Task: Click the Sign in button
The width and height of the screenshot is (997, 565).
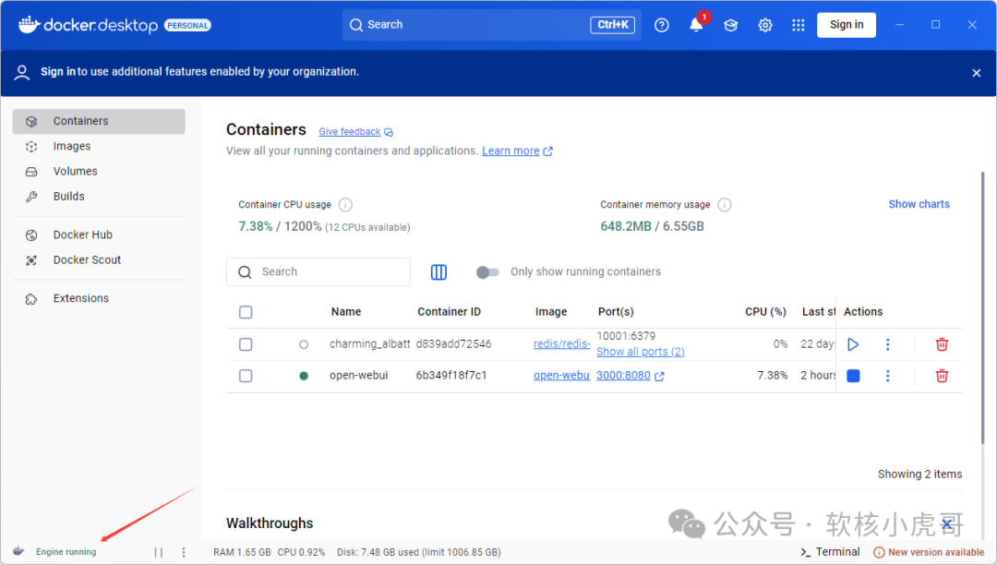Action: [x=847, y=25]
